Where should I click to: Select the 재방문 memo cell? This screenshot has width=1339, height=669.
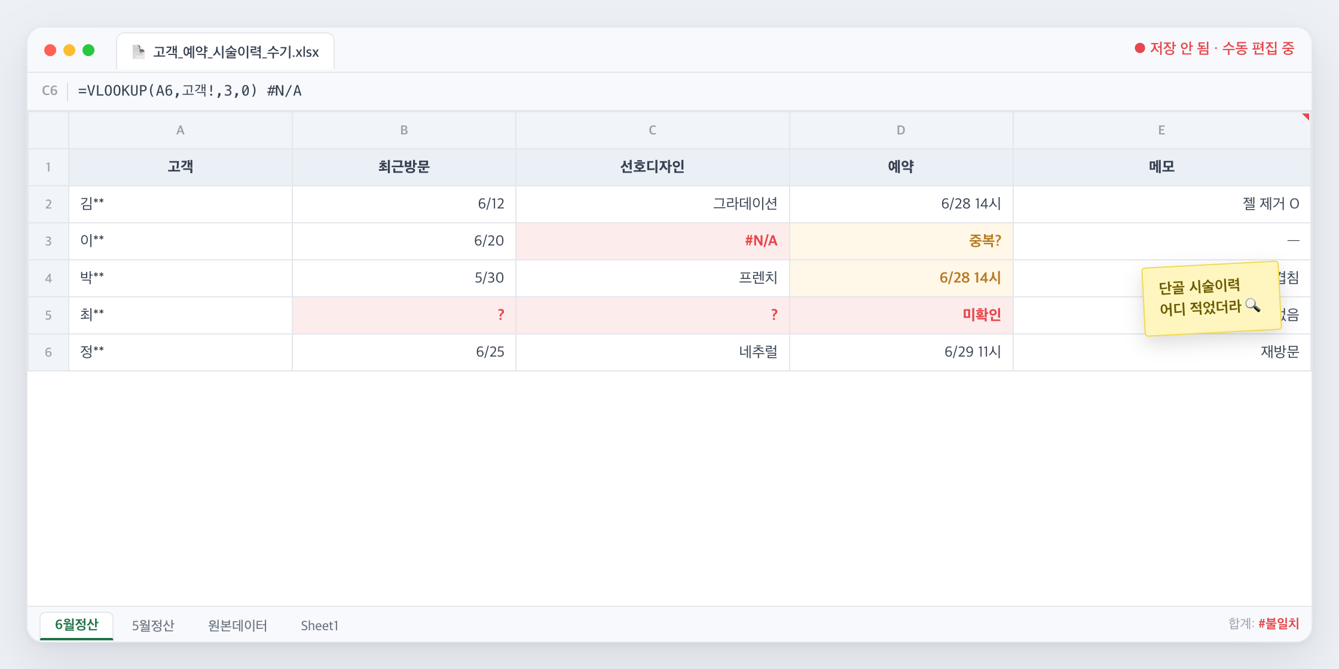(1162, 352)
